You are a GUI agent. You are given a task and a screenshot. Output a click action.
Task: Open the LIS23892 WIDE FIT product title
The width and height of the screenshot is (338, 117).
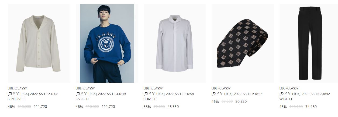pyautogui.click(x=305, y=96)
